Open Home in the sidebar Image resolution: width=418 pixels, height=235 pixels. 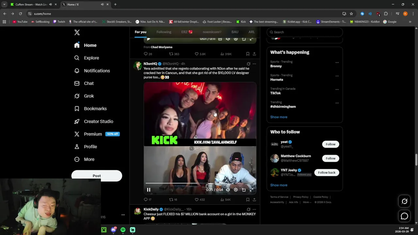coord(86,45)
